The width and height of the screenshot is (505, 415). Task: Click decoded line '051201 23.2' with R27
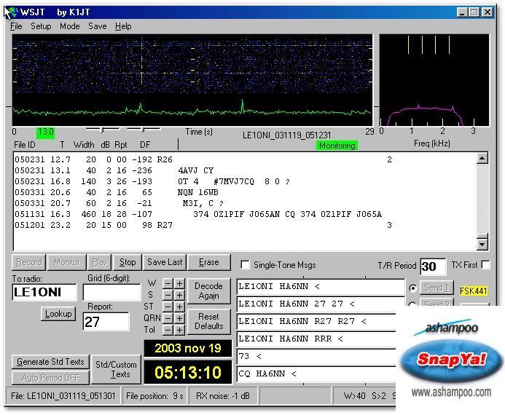[x=203, y=225]
